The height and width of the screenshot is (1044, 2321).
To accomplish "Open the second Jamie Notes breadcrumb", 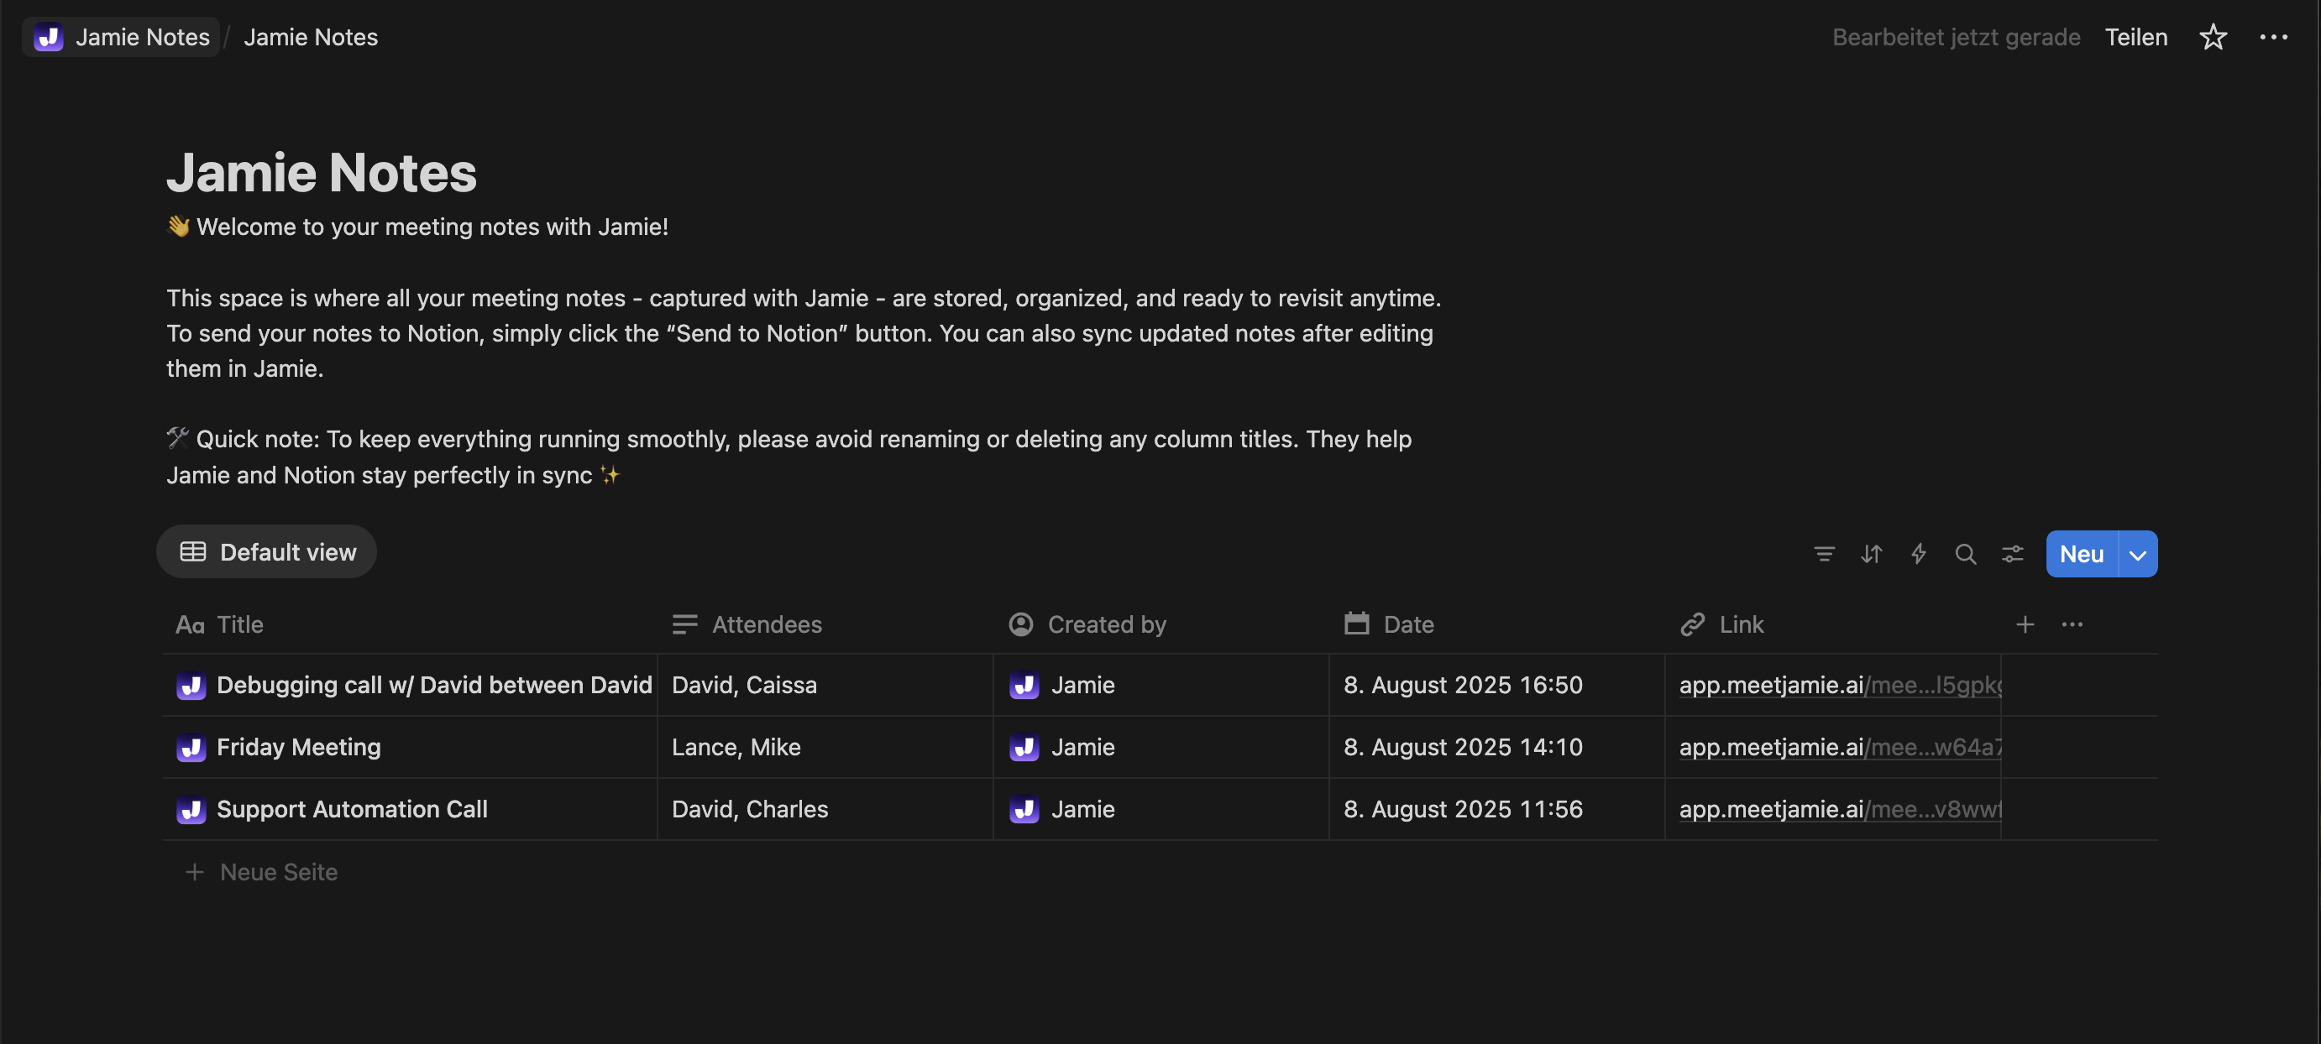I will 311,37.
